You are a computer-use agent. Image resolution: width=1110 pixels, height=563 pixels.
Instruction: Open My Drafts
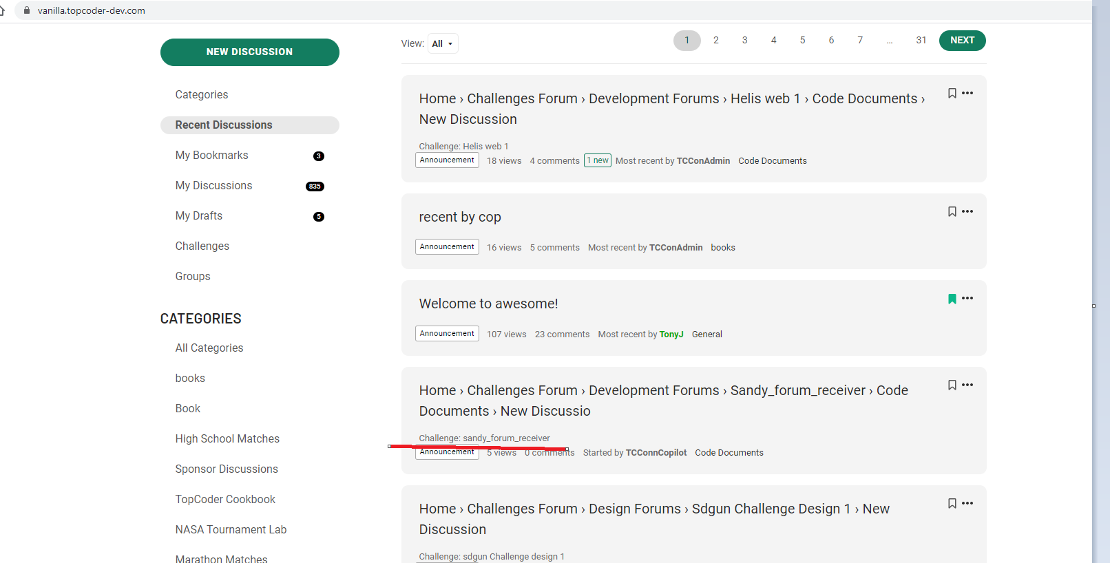click(198, 215)
